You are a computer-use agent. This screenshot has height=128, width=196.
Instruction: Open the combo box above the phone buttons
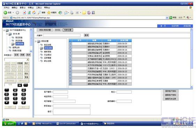click(x=28, y=60)
